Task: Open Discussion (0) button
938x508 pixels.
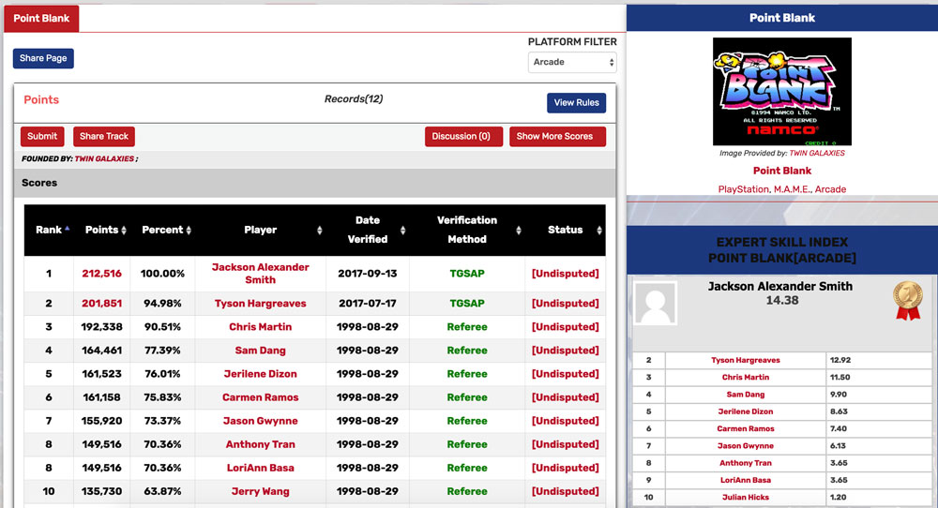Action: pos(463,136)
